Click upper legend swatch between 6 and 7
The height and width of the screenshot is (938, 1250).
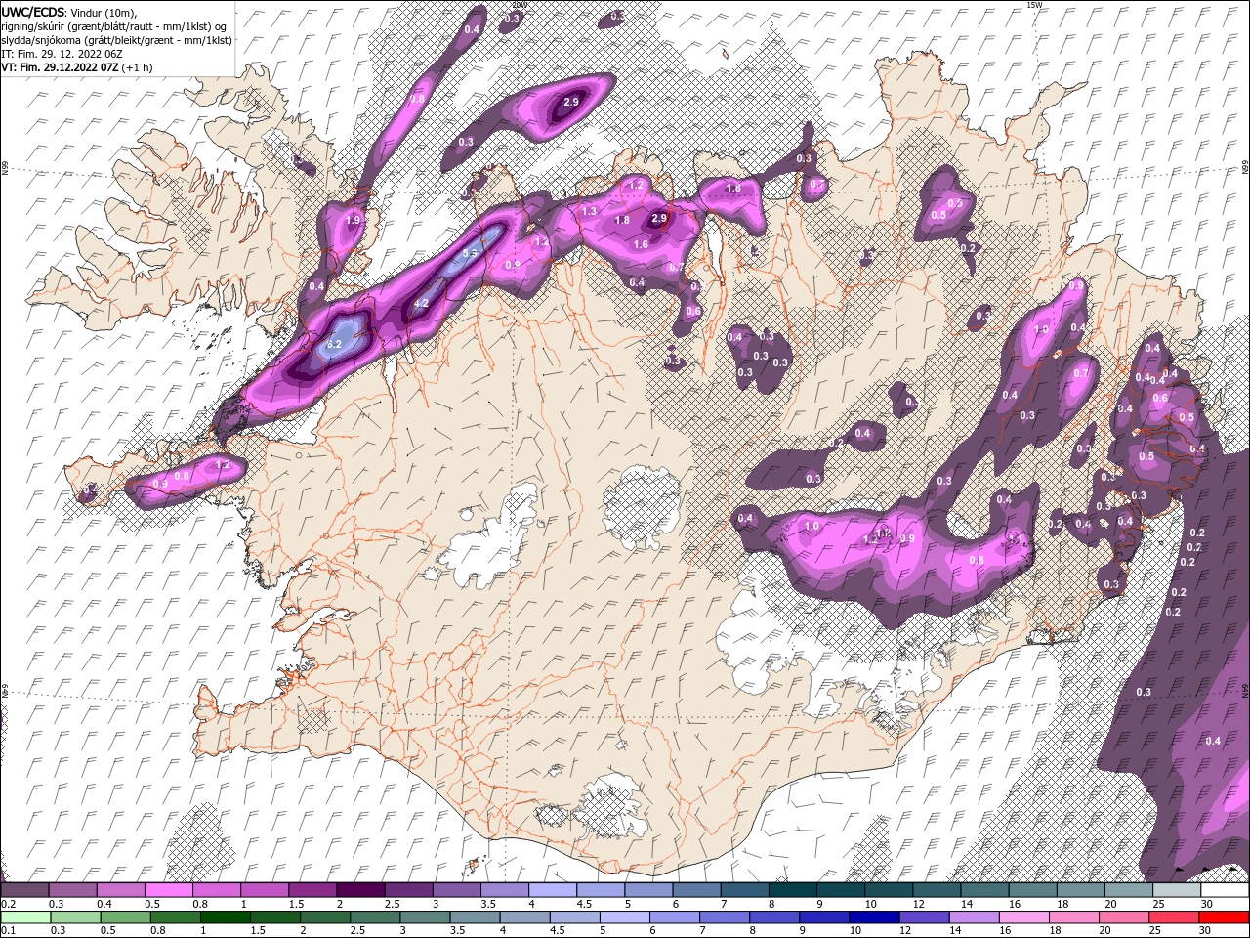pyautogui.click(x=696, y=890)
